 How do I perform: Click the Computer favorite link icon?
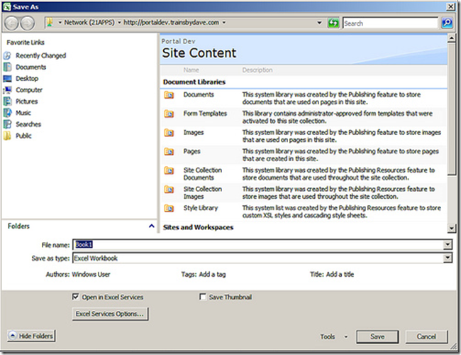[7, 89]
